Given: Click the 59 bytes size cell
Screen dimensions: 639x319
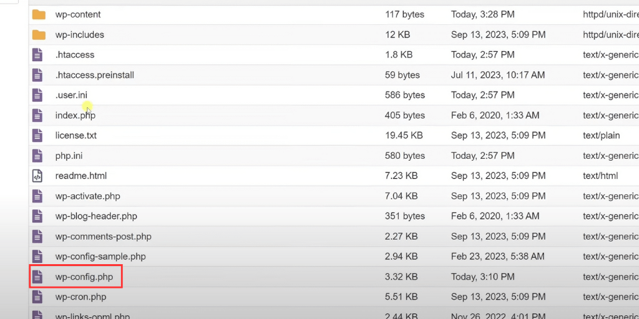Looking at the screenshot, I should click(402, 75).
